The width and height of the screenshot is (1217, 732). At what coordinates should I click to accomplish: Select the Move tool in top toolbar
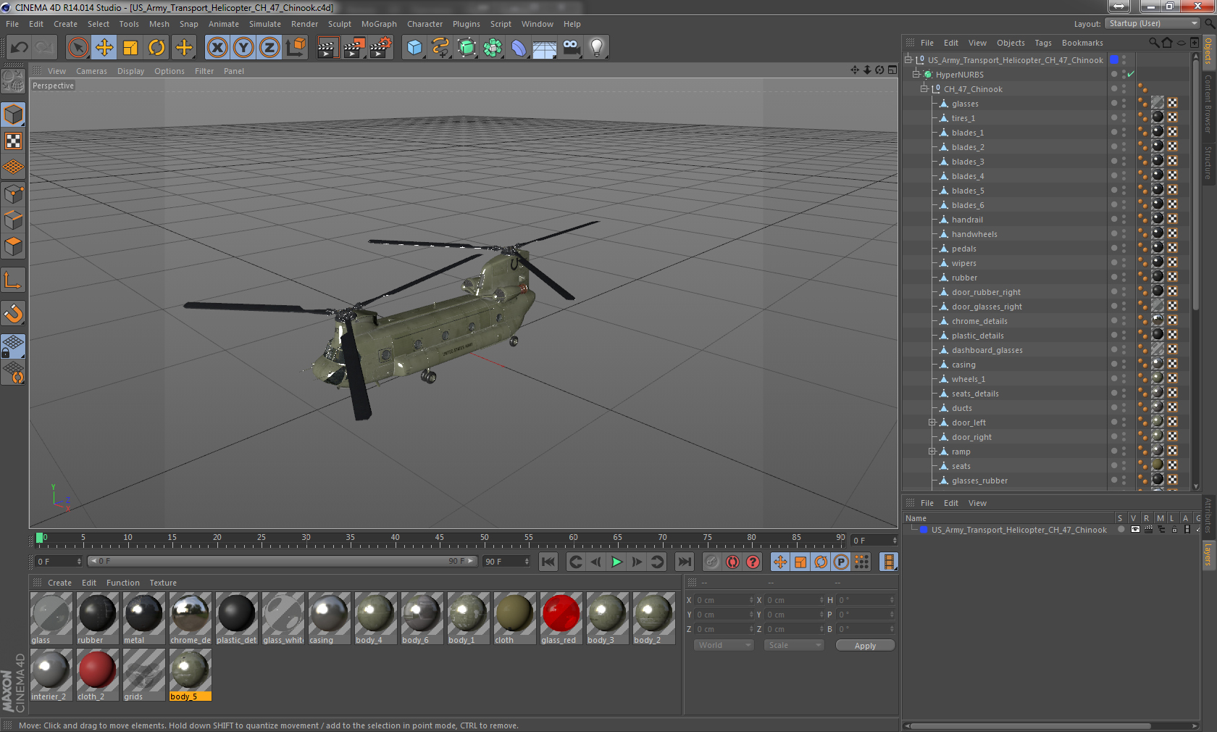[x=104, y=48]
